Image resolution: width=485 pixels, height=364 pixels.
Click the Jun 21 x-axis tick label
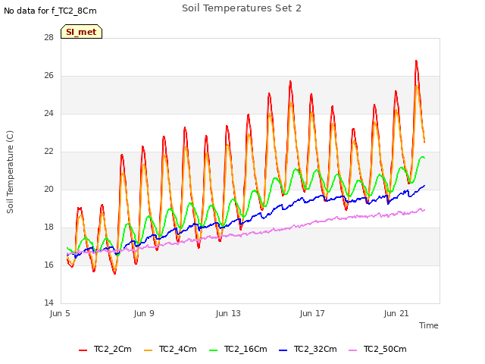click(x=396, y=313)
